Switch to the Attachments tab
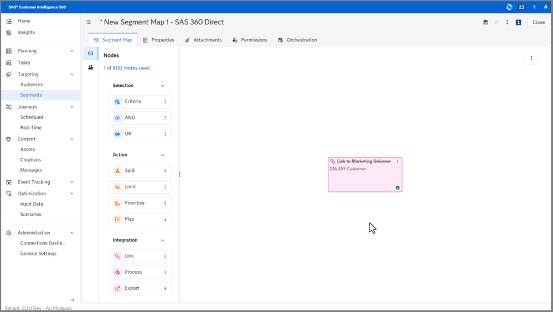The image size is (553, 312). pos(204,40)
